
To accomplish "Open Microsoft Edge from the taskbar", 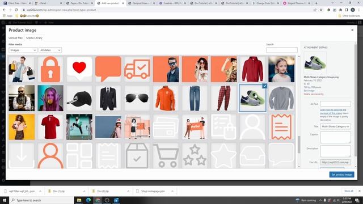I will click(88, 200).
